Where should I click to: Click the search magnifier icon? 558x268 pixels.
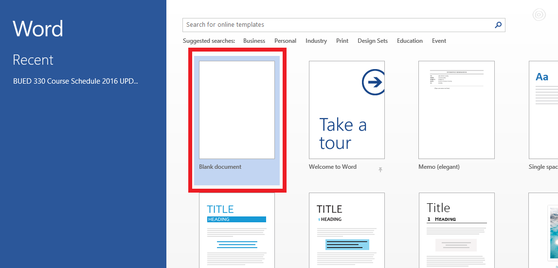pyautogui.click(x=498, y=25)
